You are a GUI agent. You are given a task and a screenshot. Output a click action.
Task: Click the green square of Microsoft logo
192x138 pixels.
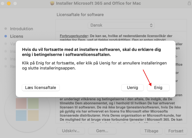pos(33,103)
